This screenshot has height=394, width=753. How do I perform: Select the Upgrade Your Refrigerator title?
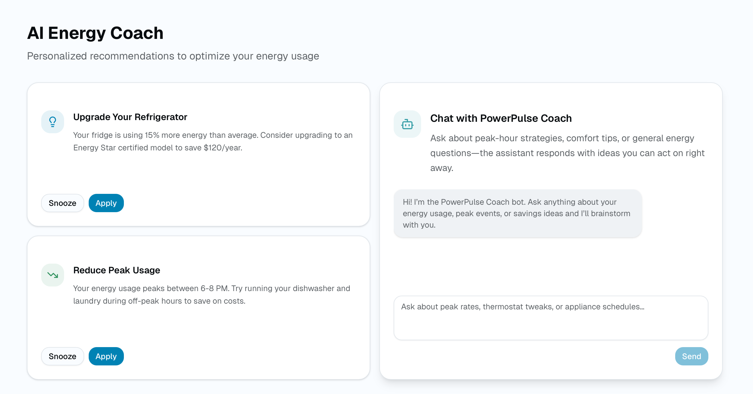[130, 117]
